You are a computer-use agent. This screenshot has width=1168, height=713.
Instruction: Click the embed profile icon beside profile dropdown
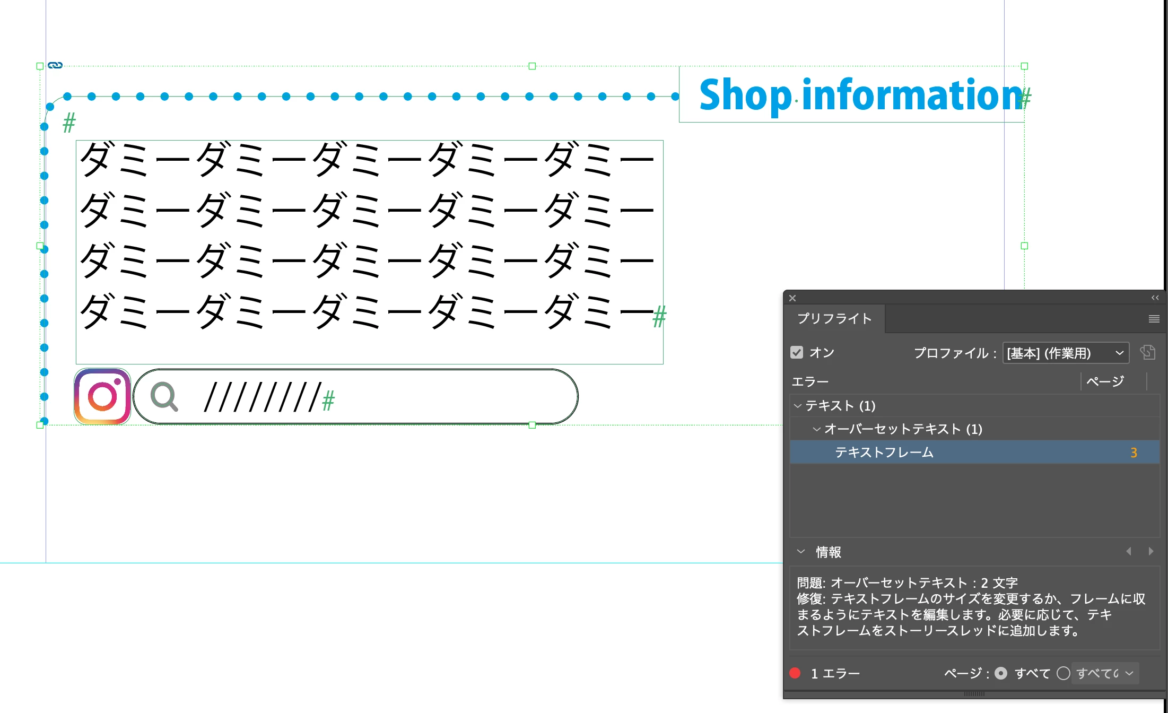coord(1147,352)
